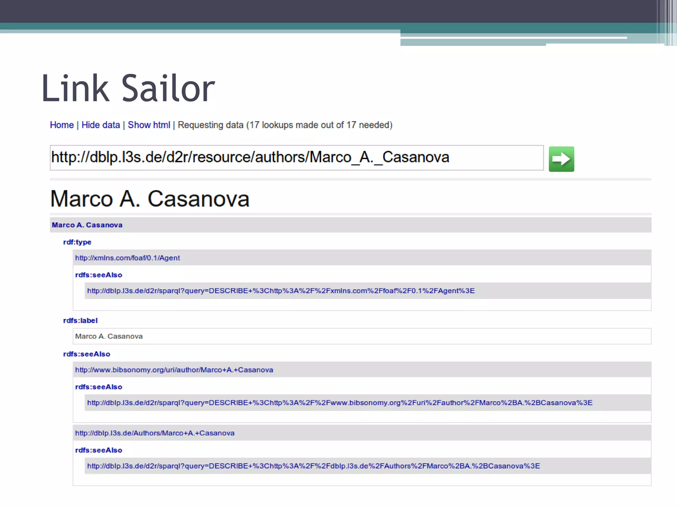Select the label value box 'Marco A. Casanova'
The image size is (677, 507).
click(x=362, y=336)
